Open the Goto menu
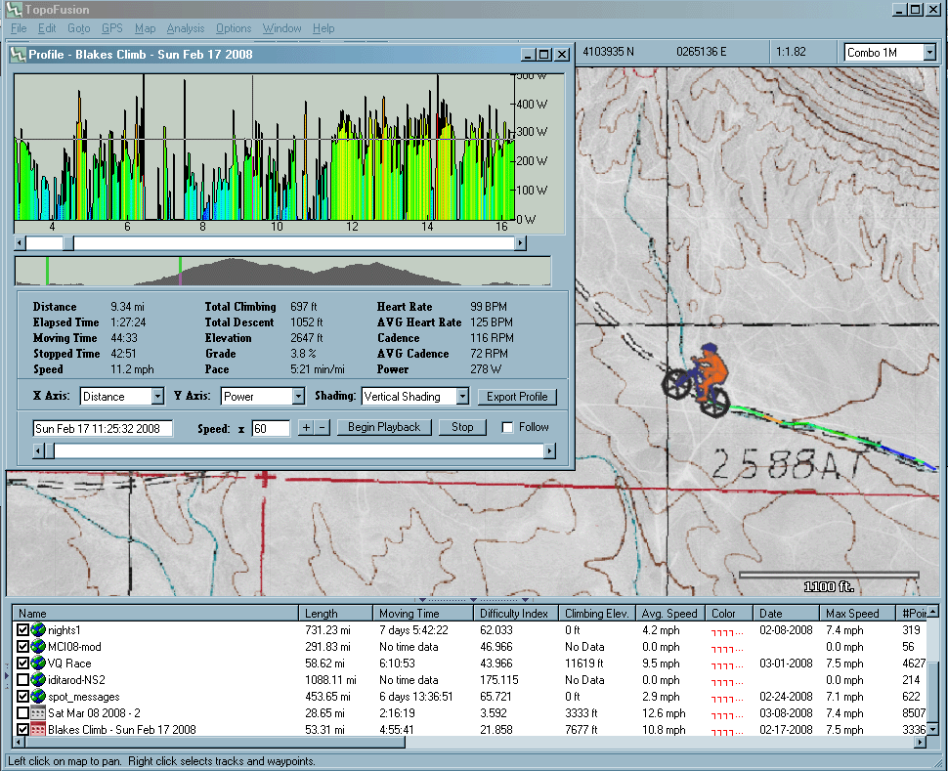This screenshot has height=771, width=948. coord(78,28)
